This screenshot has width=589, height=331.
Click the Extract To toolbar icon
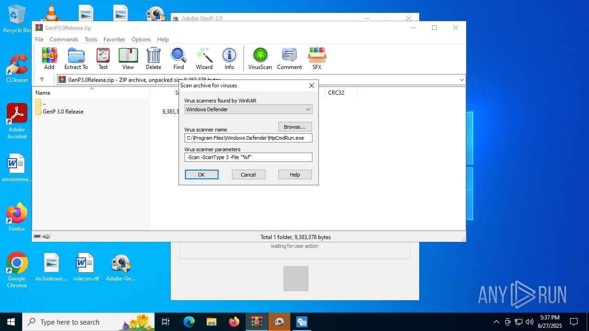(x=76, y=58)
